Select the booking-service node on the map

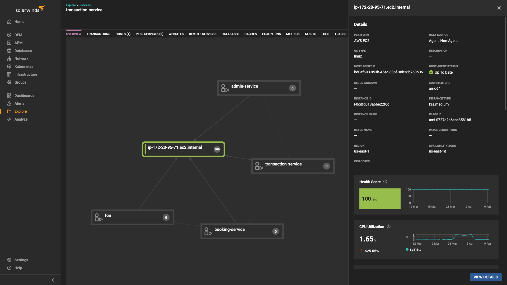click(242, 231)
